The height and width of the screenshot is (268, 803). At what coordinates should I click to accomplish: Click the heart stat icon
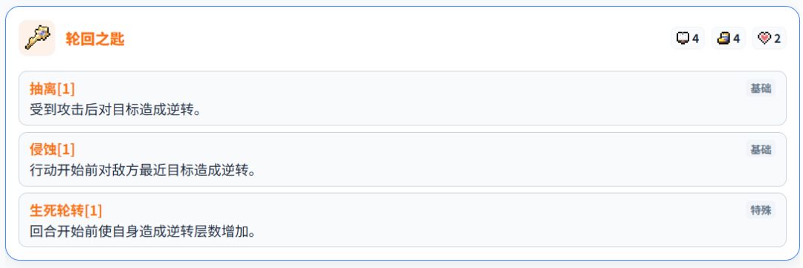tap(764, 39)
